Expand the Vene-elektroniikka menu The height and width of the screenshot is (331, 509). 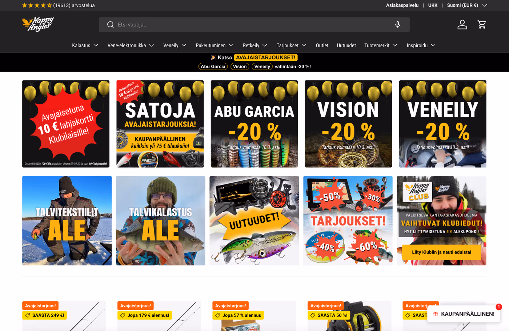click(131, 45)
